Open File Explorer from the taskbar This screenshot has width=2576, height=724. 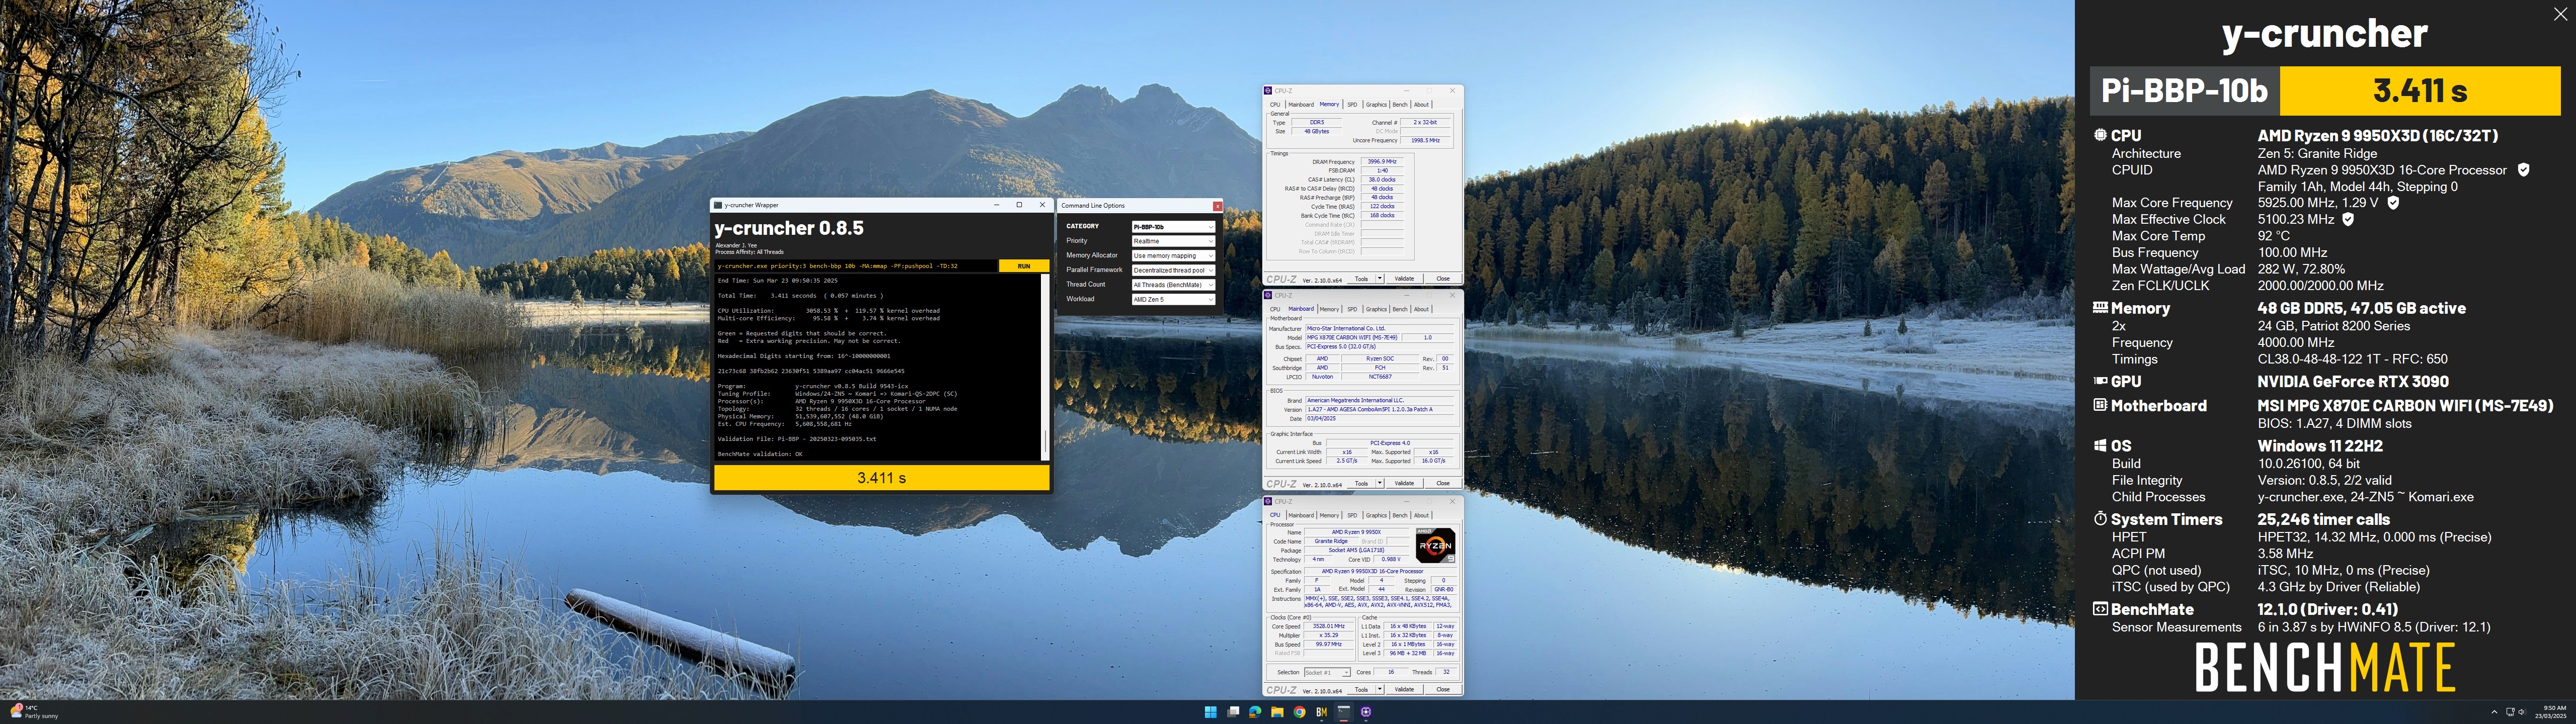pos(1277,712)
